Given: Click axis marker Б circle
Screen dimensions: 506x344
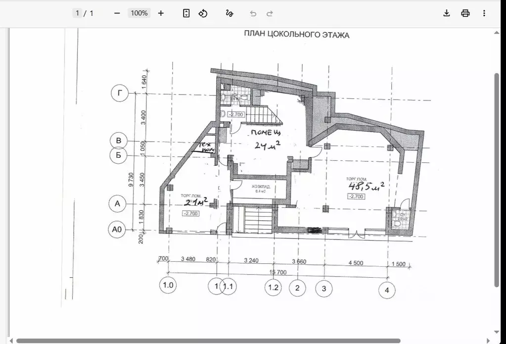Looking at the screenshot, I should [x=118, y=155].
